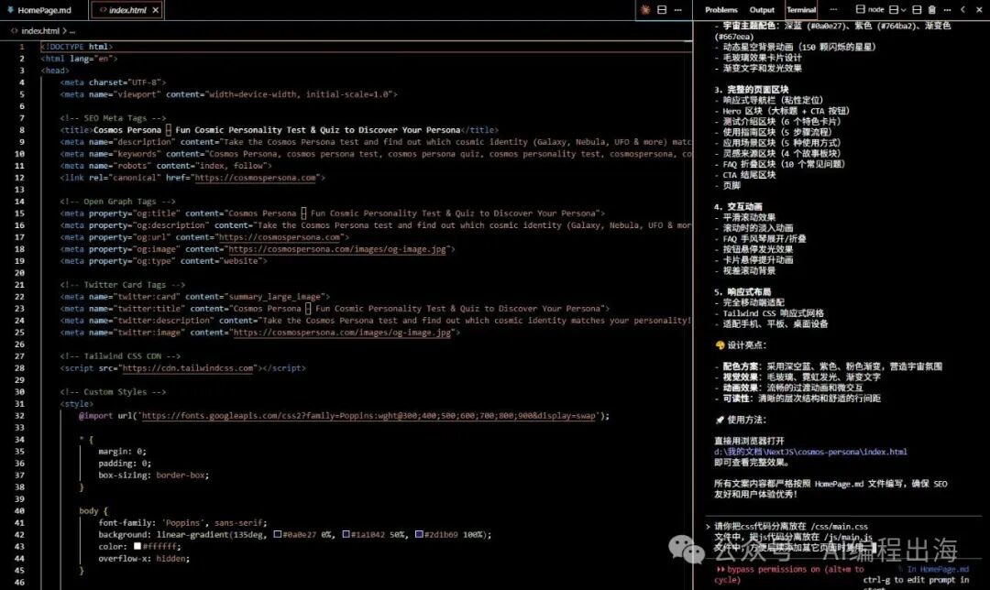Image resolution: width=990 pixels, height=590 pixels.
Task: Kill the terminal with the trash icon
Action: [931, 10]
